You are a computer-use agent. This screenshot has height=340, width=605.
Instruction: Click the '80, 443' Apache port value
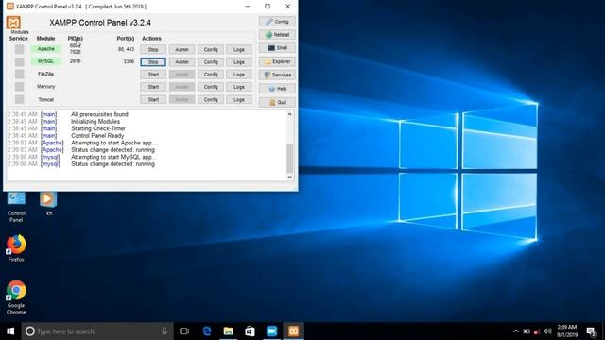[126, 49]
